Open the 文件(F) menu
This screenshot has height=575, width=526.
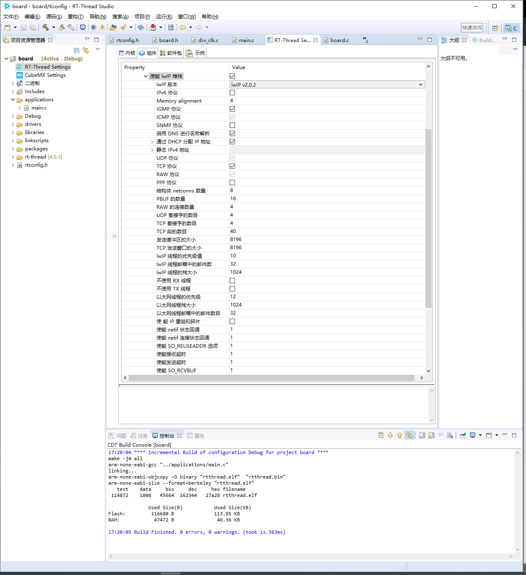point(11,17)
